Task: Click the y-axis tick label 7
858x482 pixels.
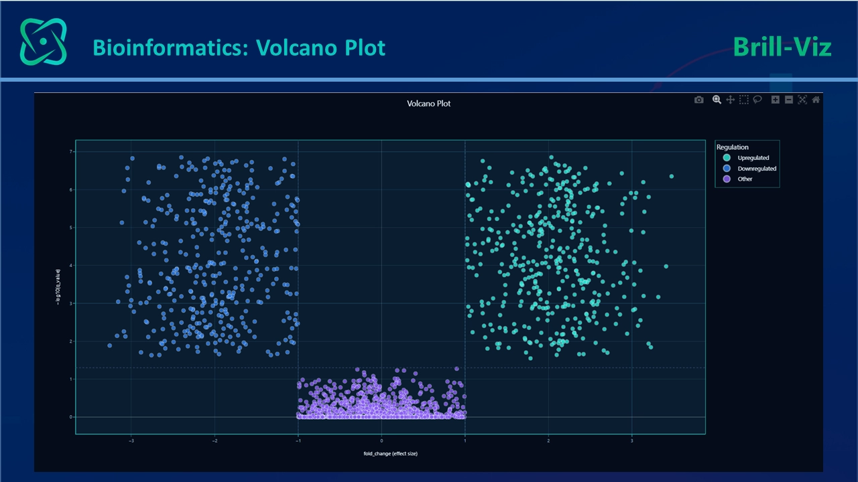Action: [x=70, y=152]
